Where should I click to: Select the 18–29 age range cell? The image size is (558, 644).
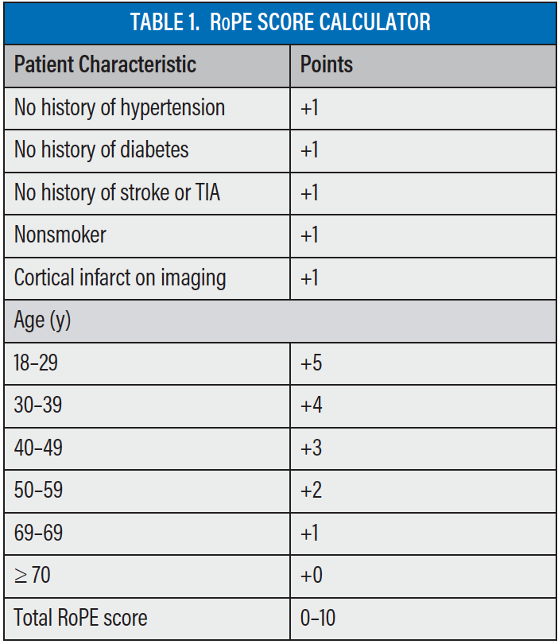point(36,363)
